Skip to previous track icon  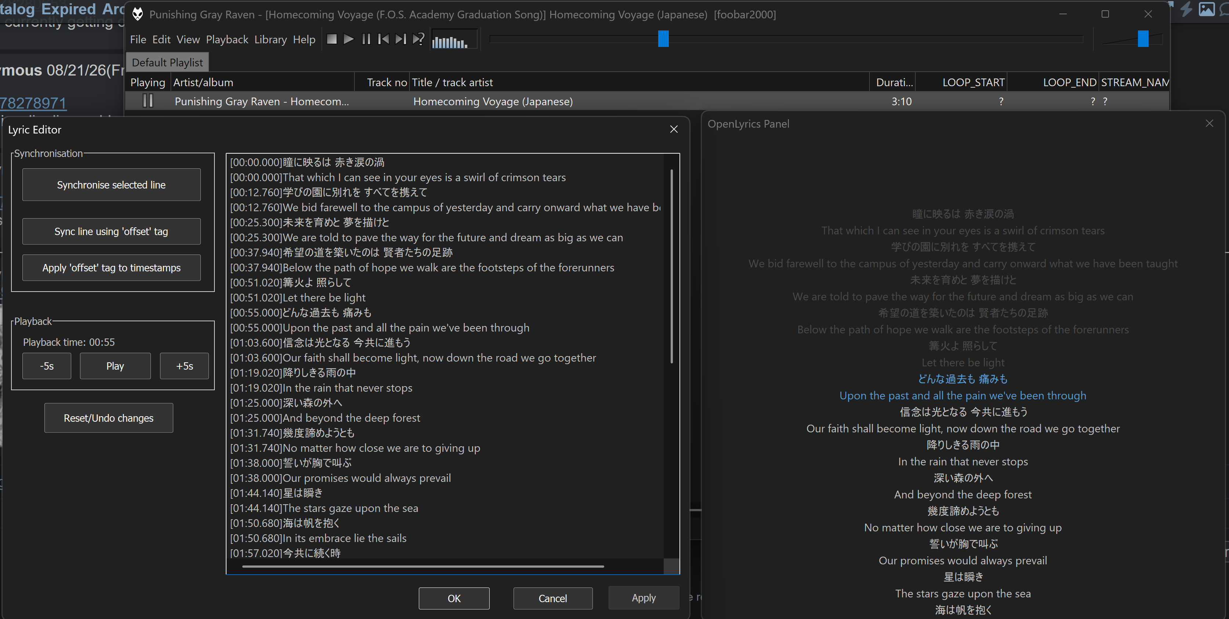coord(383,39)
